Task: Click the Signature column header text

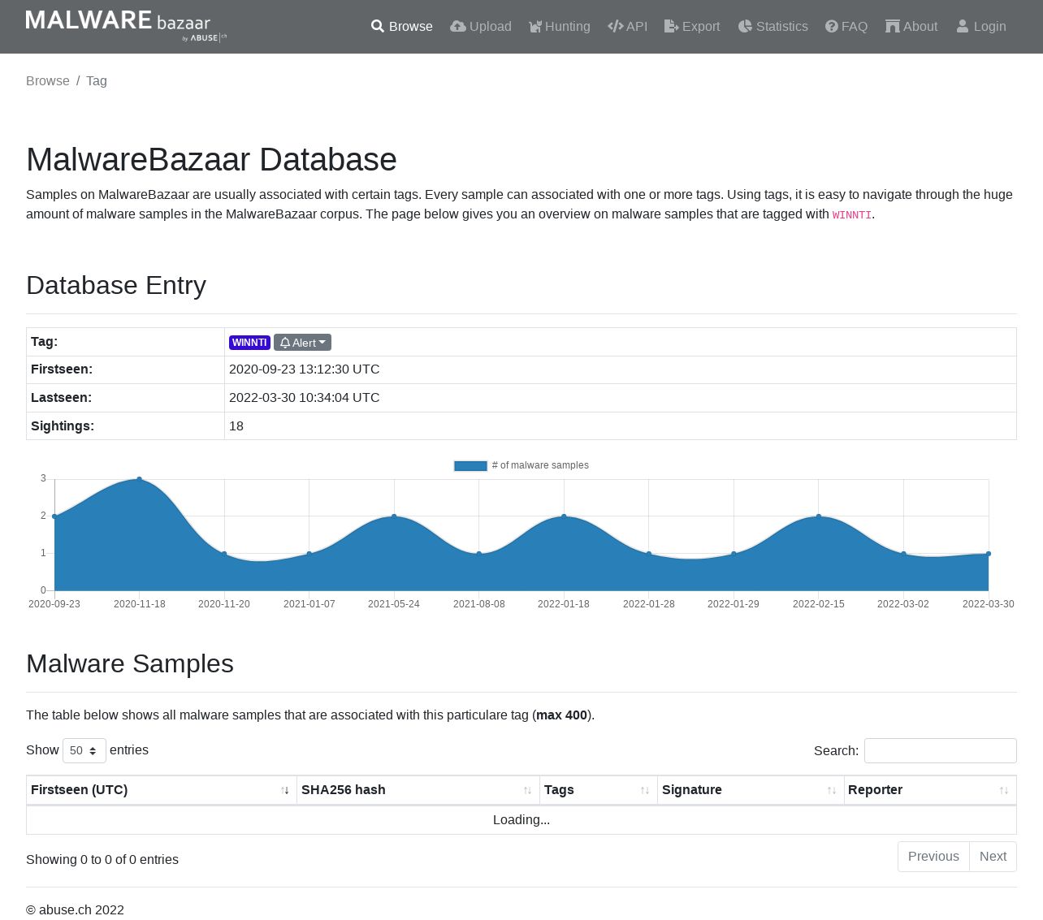Action: (692, 790)
